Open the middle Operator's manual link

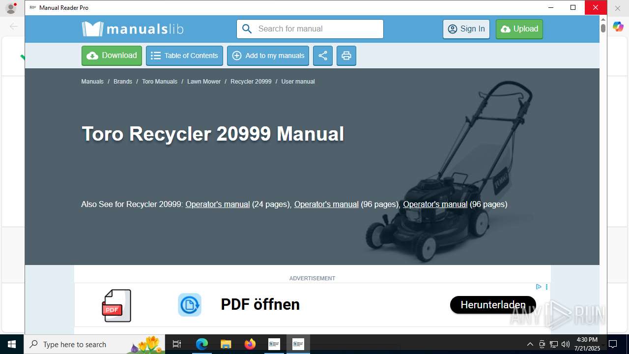coord(326,204)
